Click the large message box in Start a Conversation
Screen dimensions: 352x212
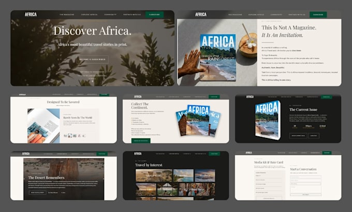(305, 189)
